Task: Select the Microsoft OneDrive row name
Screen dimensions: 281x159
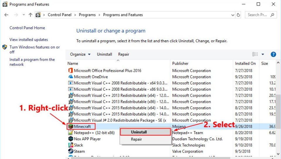Action: pyautogui.click(x=91, y=77)
